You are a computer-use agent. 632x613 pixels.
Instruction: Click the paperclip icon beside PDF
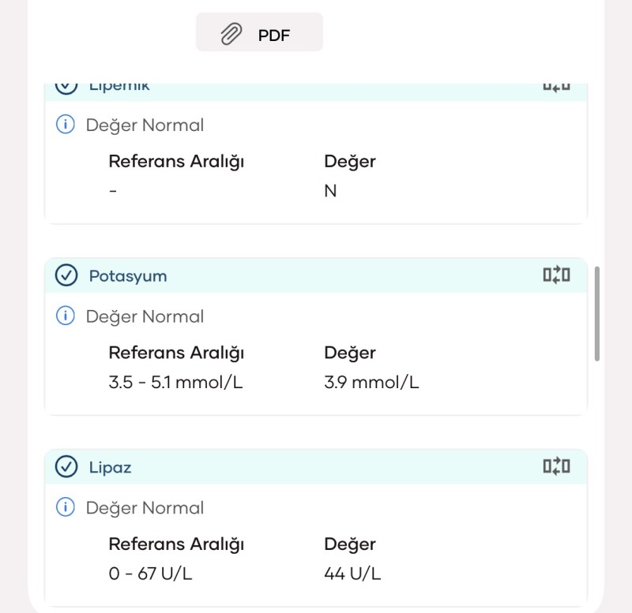pos(231,34)
